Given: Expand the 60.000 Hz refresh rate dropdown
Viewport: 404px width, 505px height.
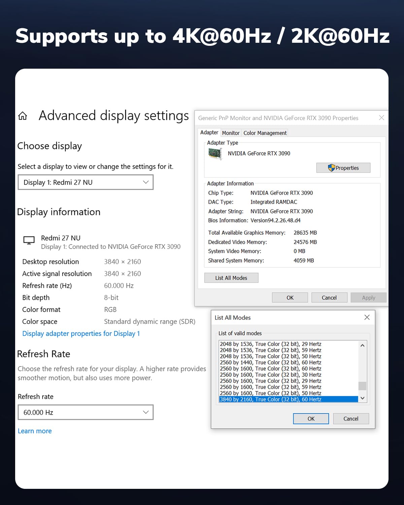Looking at the screenshot, I should 86,412.
